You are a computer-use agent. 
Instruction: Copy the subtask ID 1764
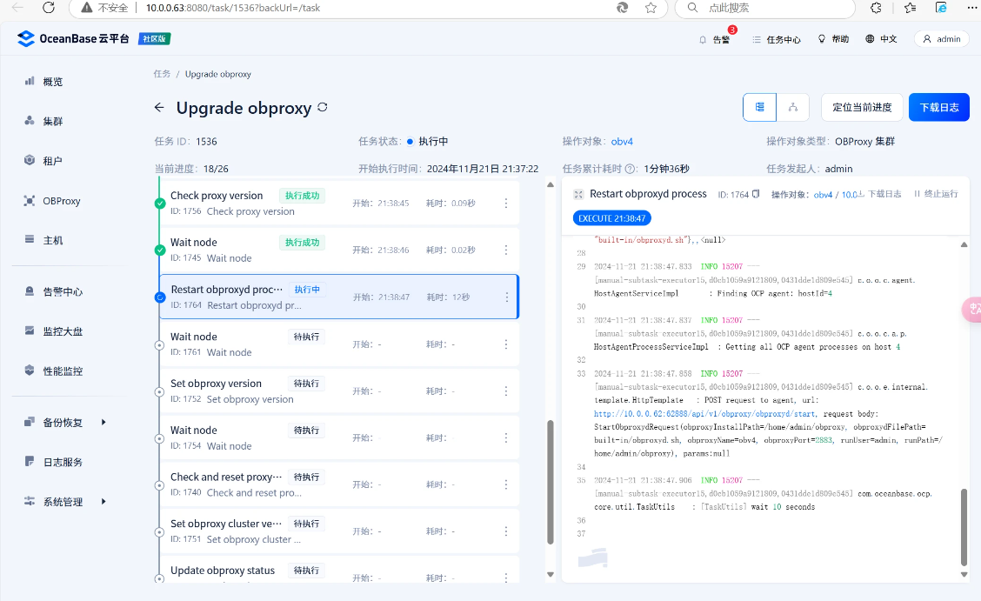pos(756,194)
